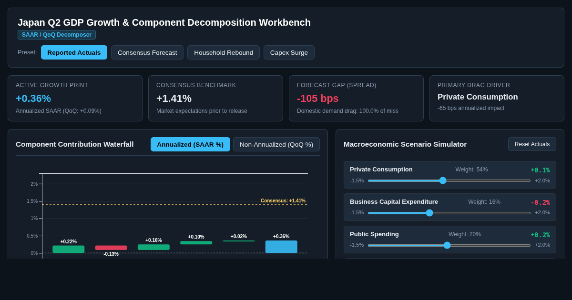Click the +0.22% green waterfall bar
Screen dimensions: 572x300
coord(69,249)
